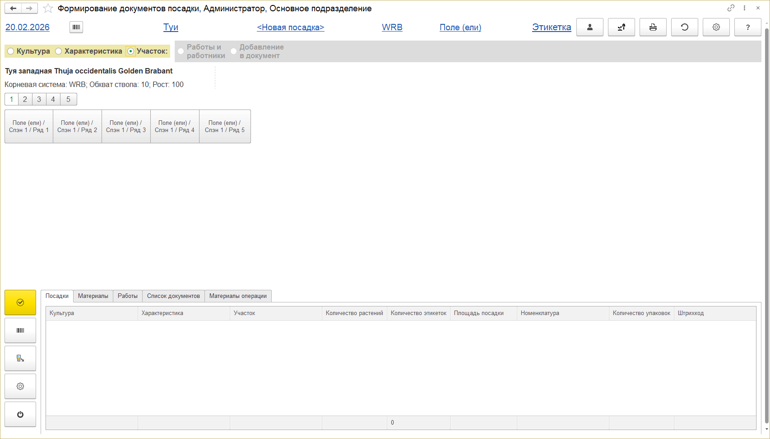Open the gear button above the power button

(20, 386)
